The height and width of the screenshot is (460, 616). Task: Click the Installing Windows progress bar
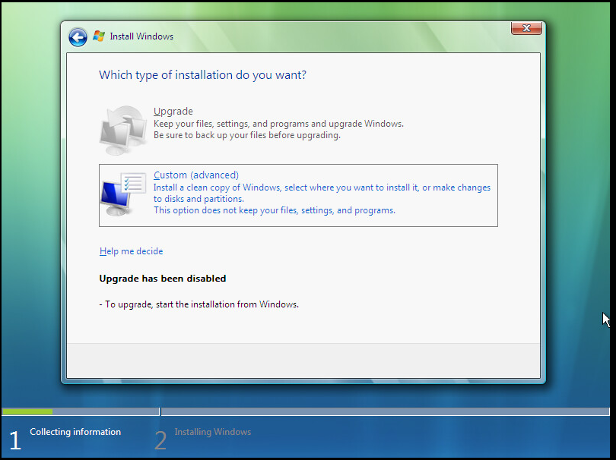click(x=386, y=411)
